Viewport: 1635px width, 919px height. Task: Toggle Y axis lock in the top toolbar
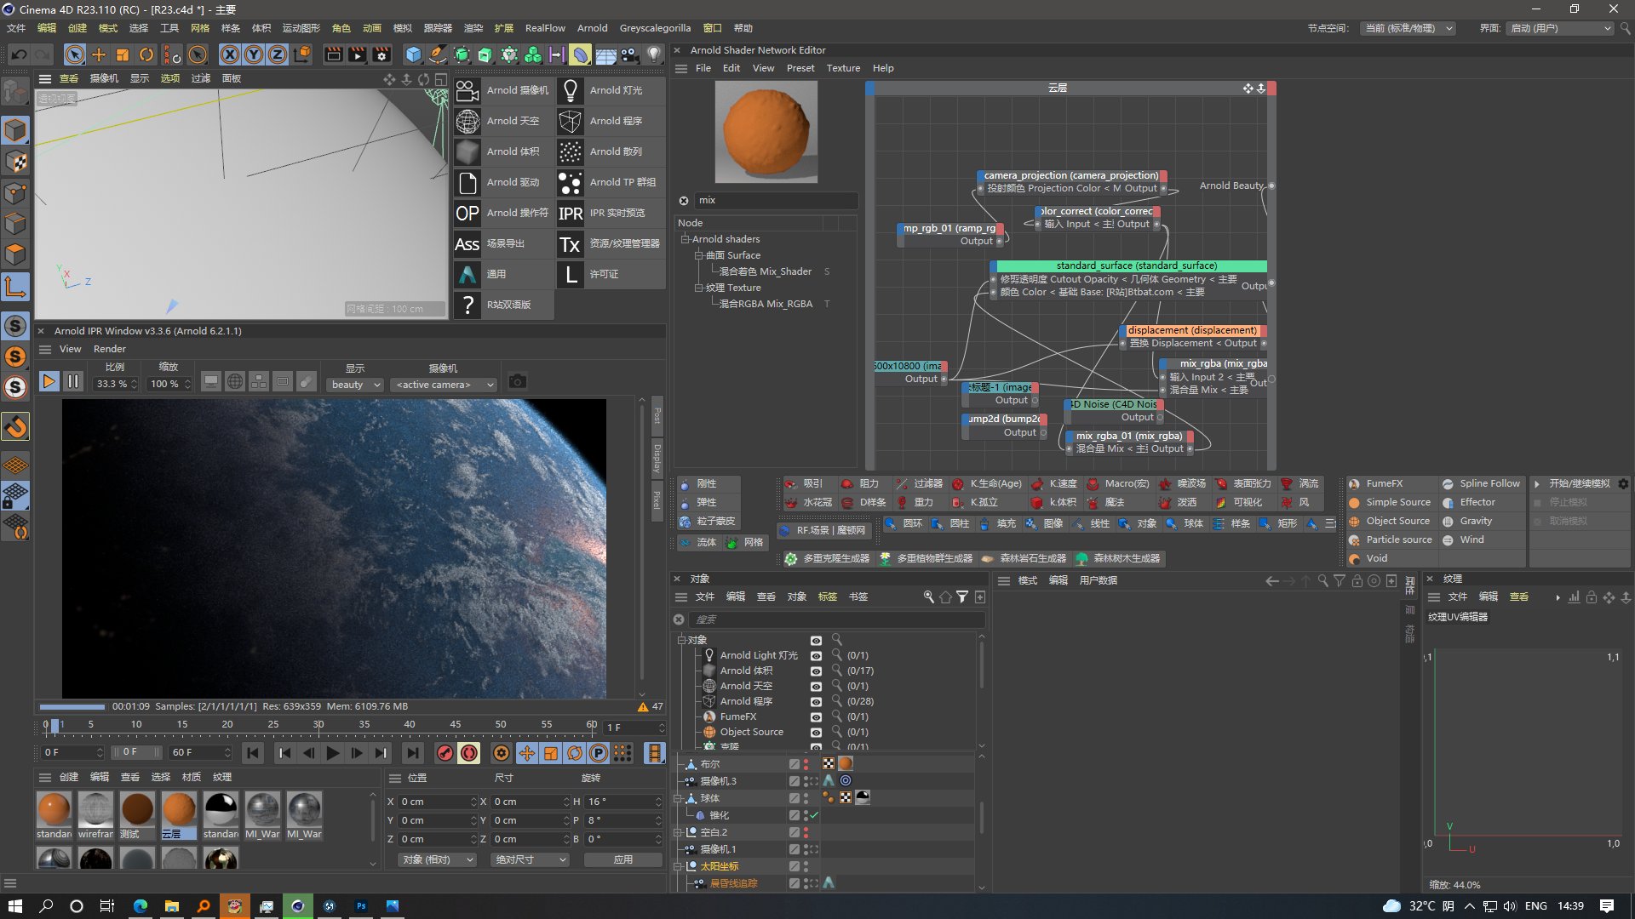(x=254, y=55)
